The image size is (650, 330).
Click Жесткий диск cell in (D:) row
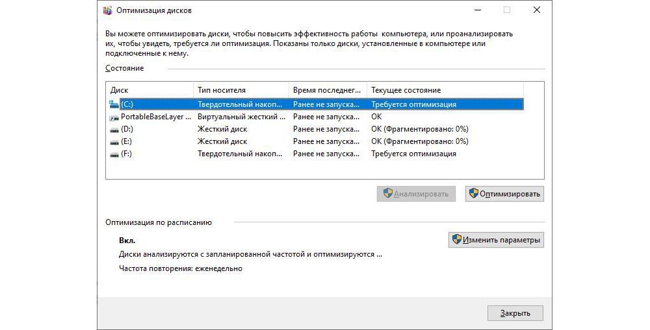click(222, 129)
